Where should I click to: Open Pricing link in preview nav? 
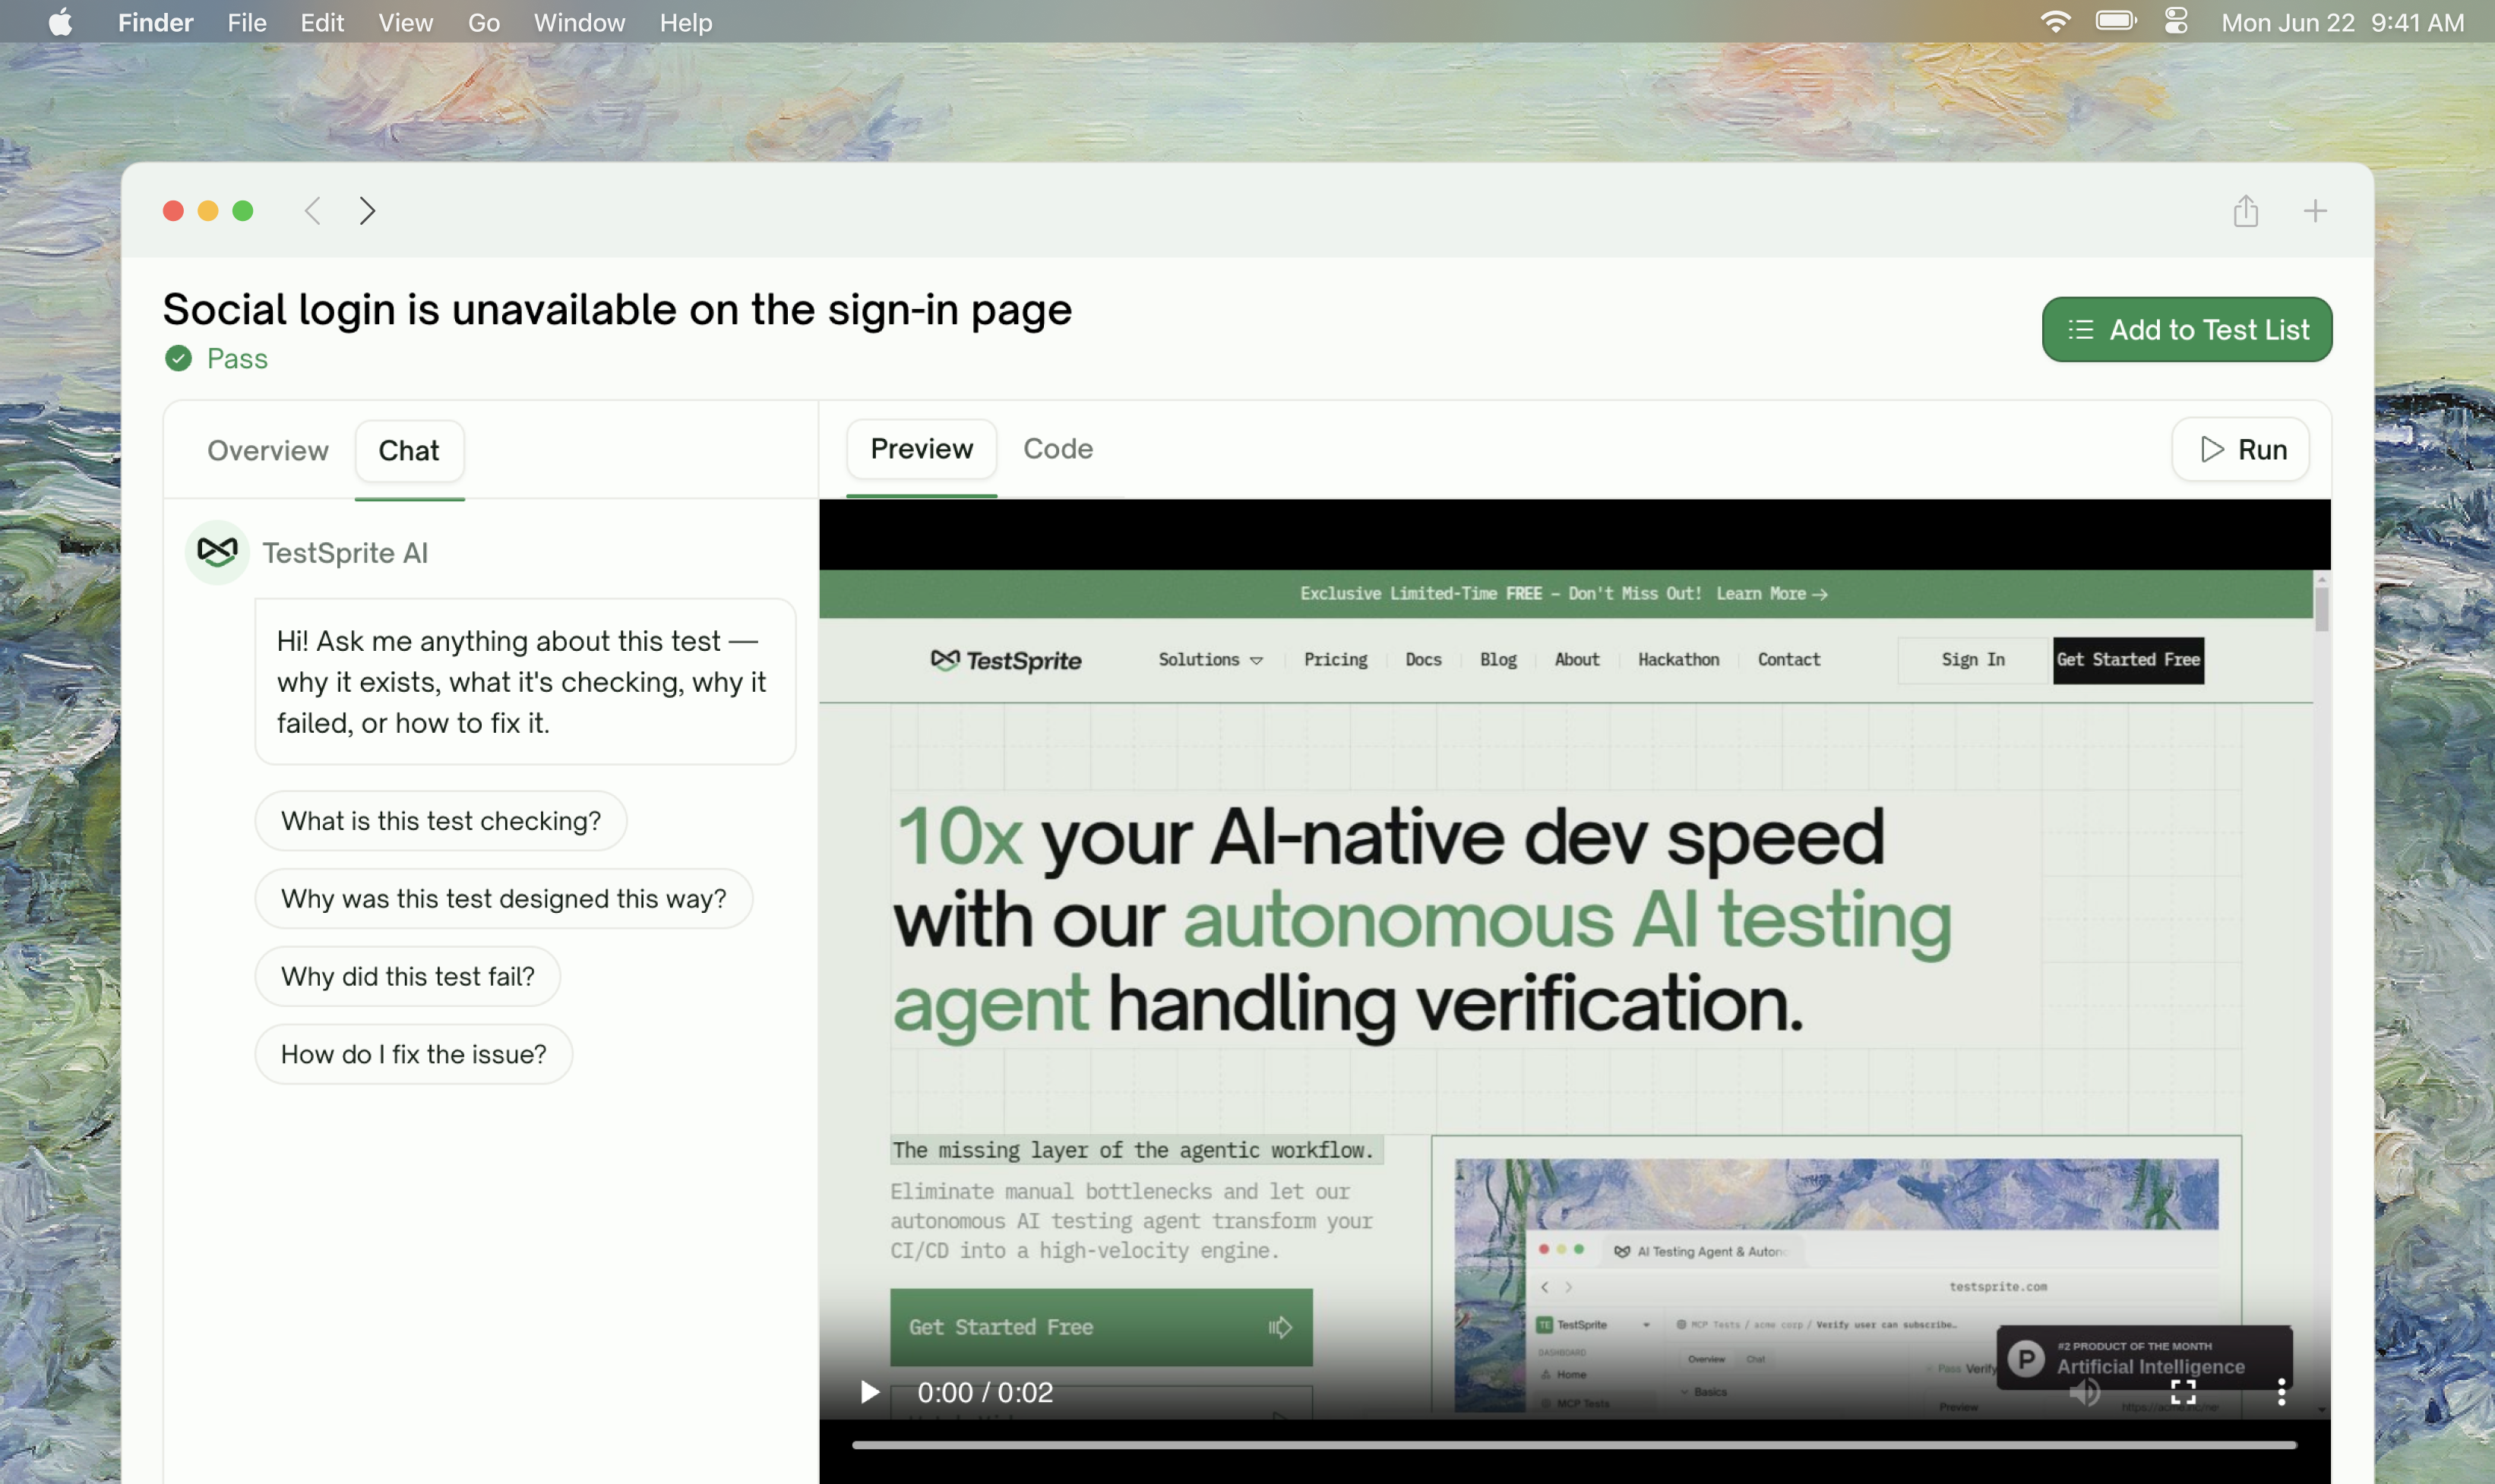pyautogui.click(x=1335, y=660)
